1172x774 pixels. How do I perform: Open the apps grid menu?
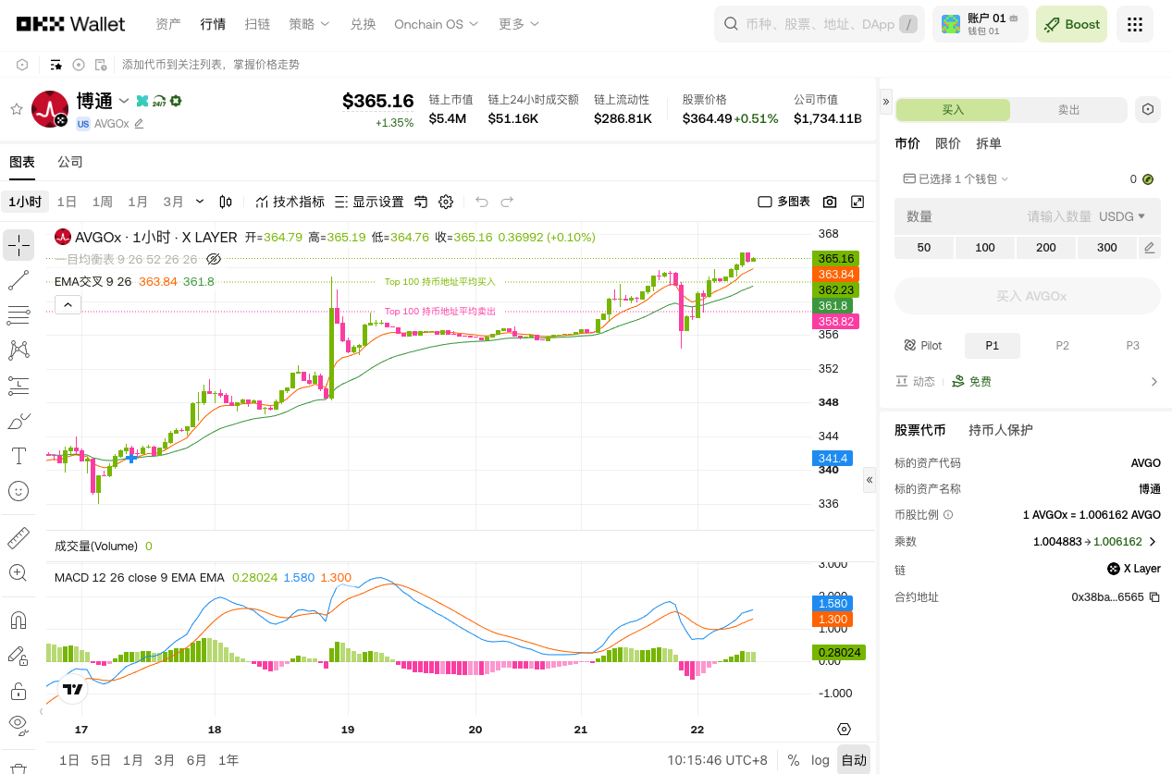point(1135,24)
